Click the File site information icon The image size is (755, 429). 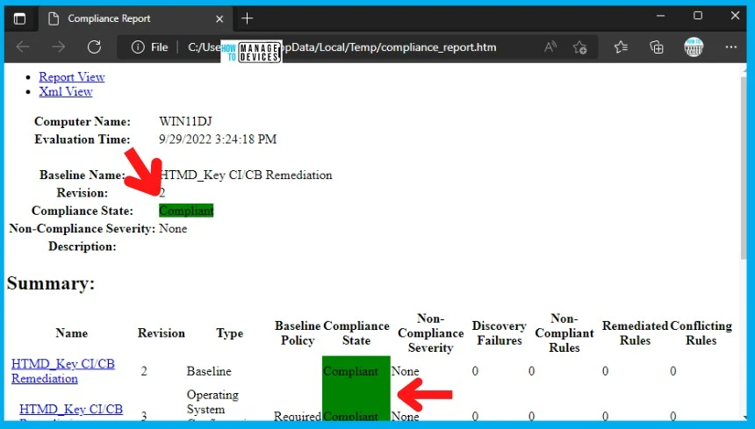coord(149,47)
